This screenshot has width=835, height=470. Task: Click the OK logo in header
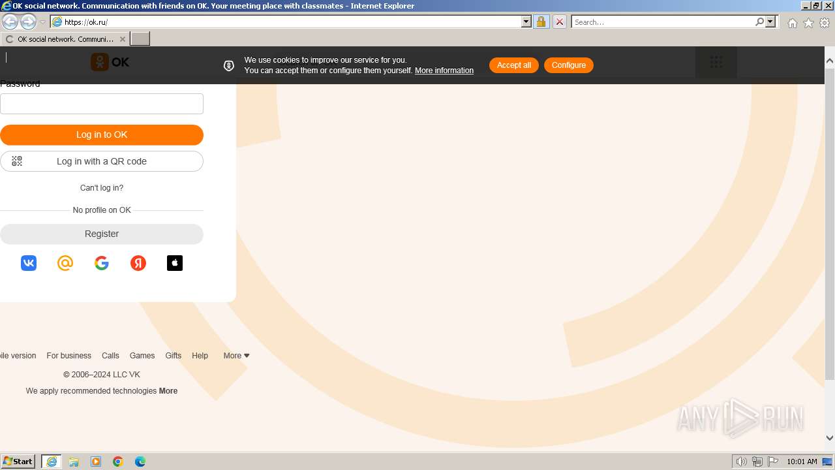110,62
